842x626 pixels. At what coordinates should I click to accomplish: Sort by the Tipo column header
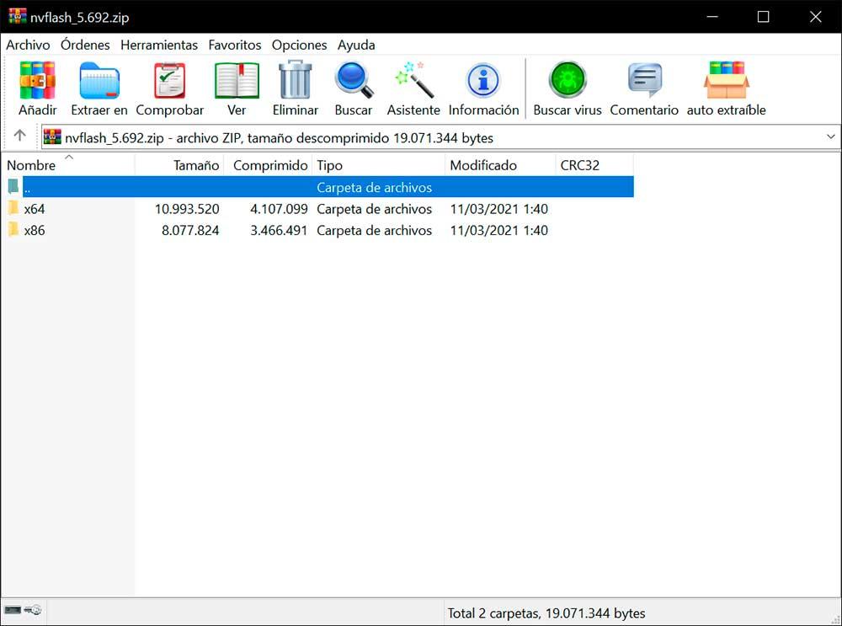pyautogui.click(x=378, y=164)
